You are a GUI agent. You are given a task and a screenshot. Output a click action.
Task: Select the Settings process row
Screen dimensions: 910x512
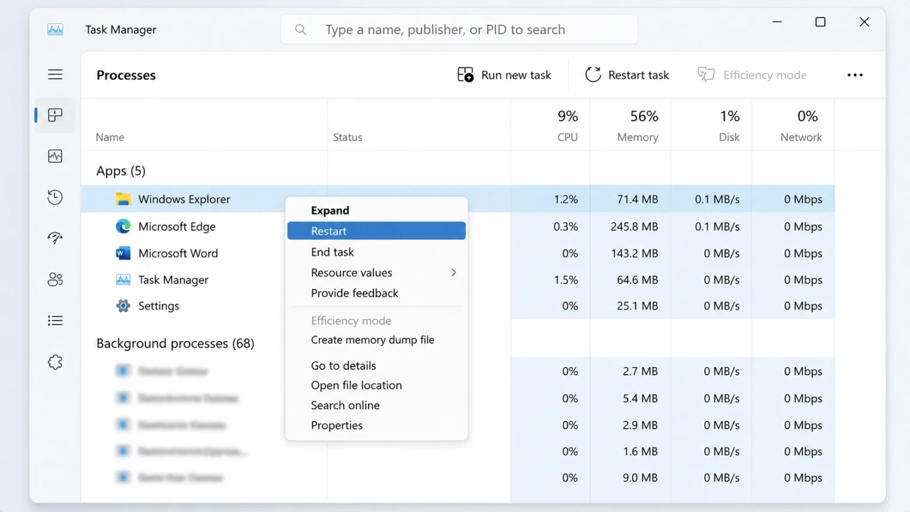point(458,306)
